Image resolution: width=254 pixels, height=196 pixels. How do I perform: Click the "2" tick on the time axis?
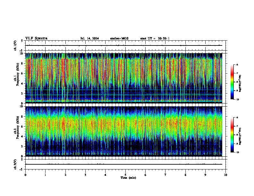coord(65,175)
